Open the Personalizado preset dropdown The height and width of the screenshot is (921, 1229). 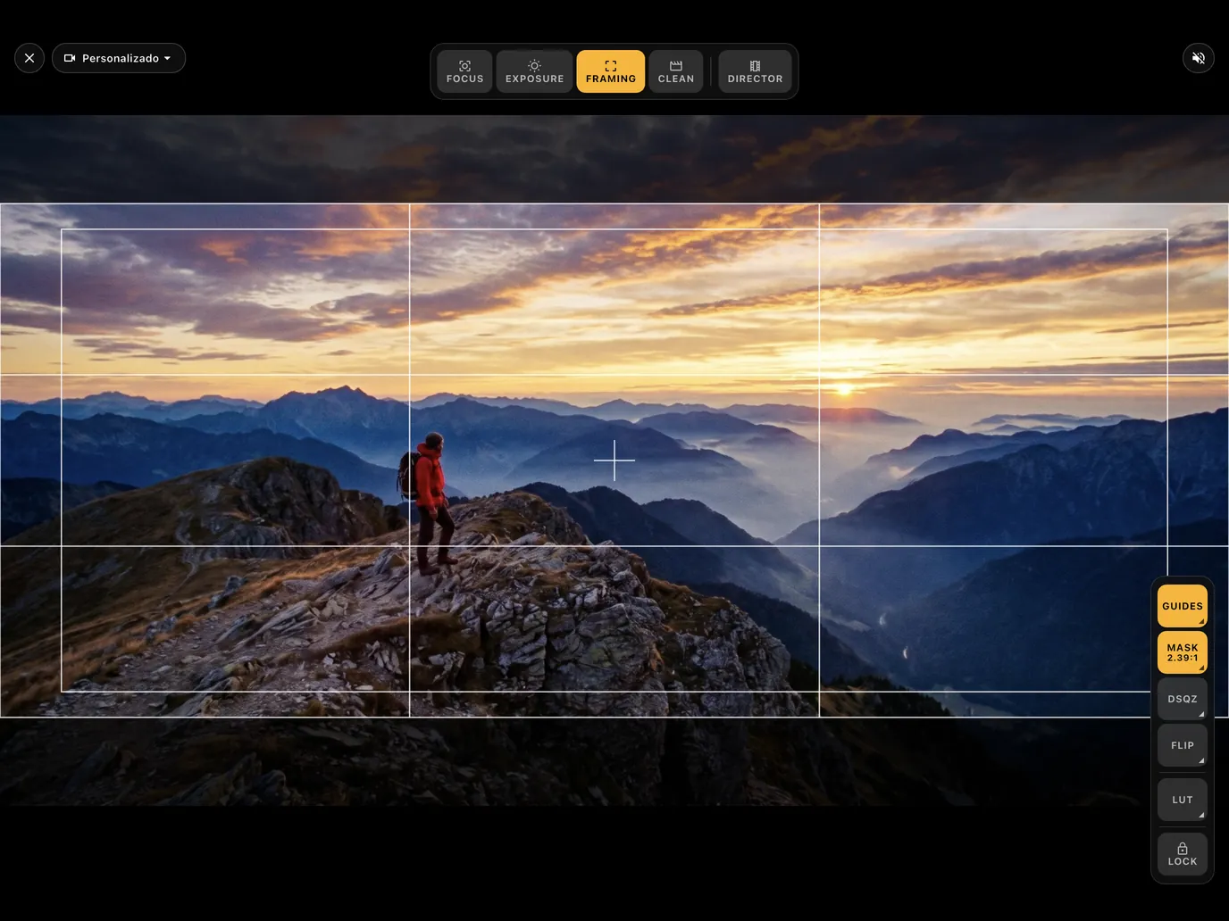(119, 58)
